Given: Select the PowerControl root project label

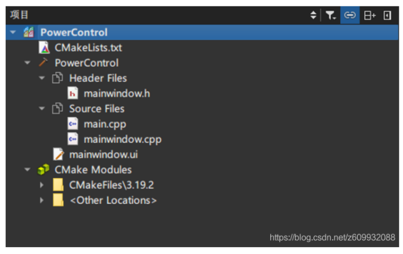Looking at the screenshot, I should pos(74,33).
